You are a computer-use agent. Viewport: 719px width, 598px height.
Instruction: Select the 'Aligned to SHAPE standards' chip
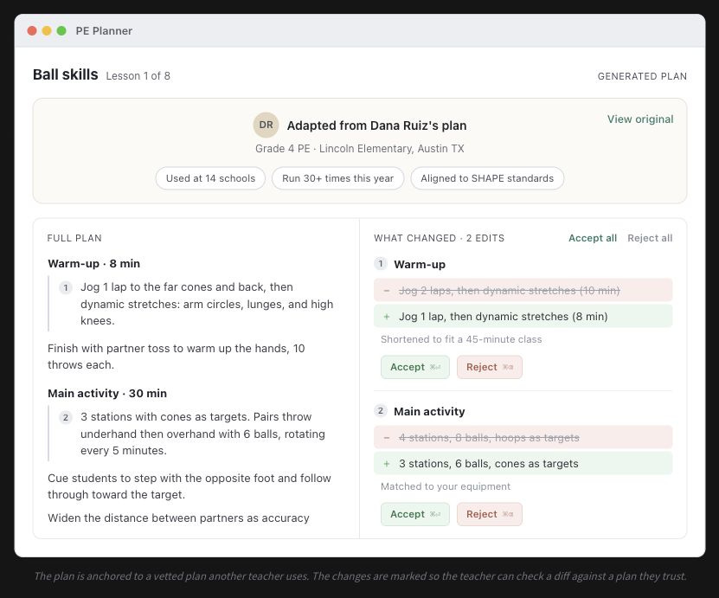487,178
